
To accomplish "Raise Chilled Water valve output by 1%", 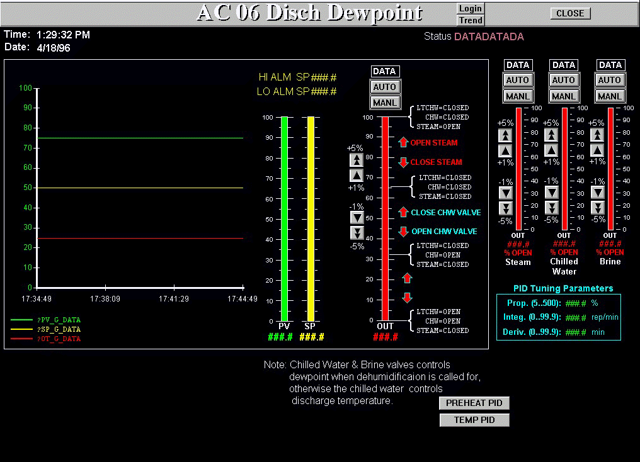I will [551, 150].
